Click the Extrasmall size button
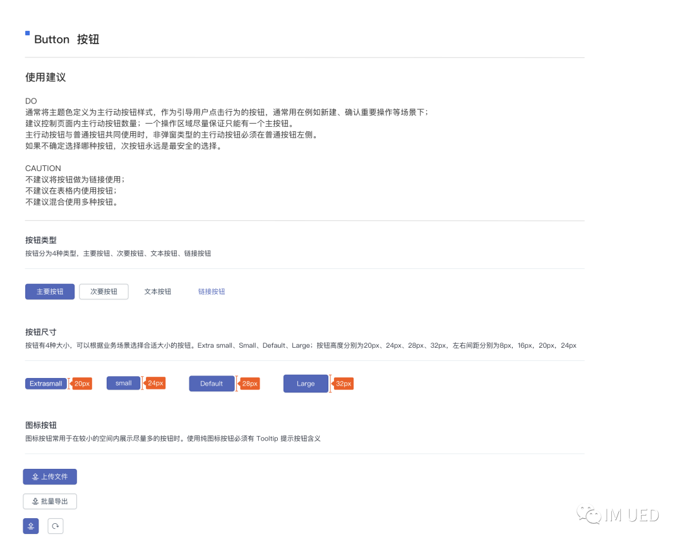This screenshot has height=544, width=682. click(46, 384)
